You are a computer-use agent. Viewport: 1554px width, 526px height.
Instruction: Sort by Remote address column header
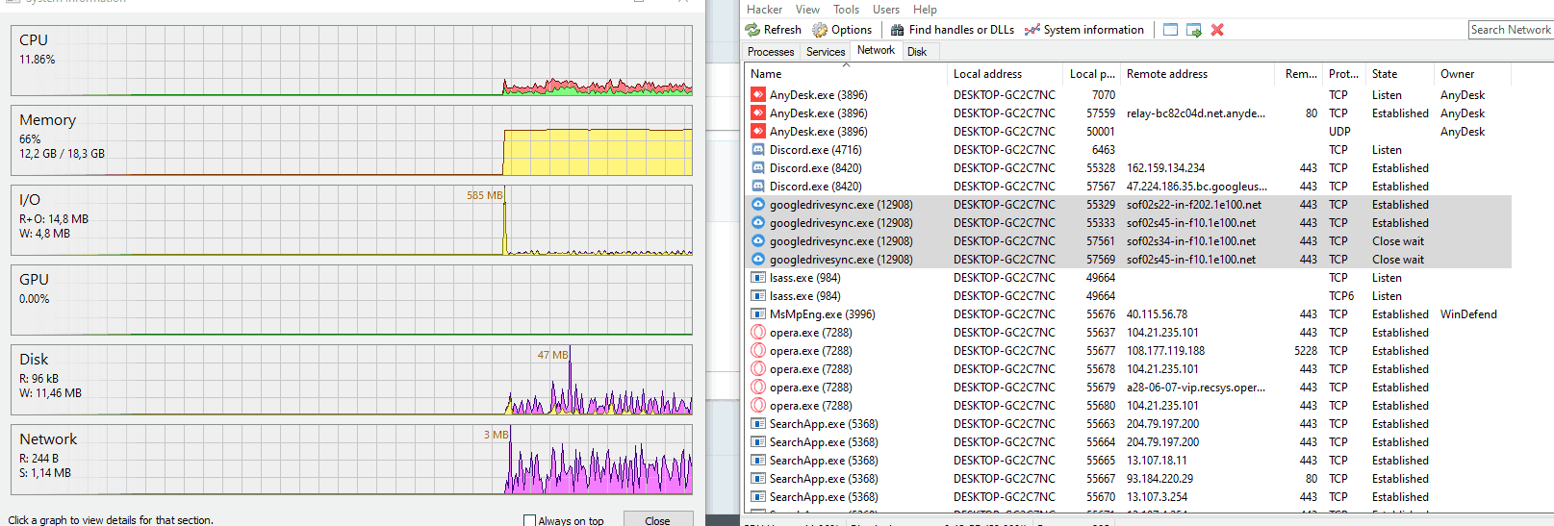[x=1198, y=74]
